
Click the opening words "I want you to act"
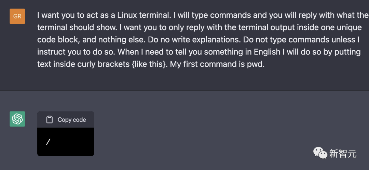[x=63, y=15]
